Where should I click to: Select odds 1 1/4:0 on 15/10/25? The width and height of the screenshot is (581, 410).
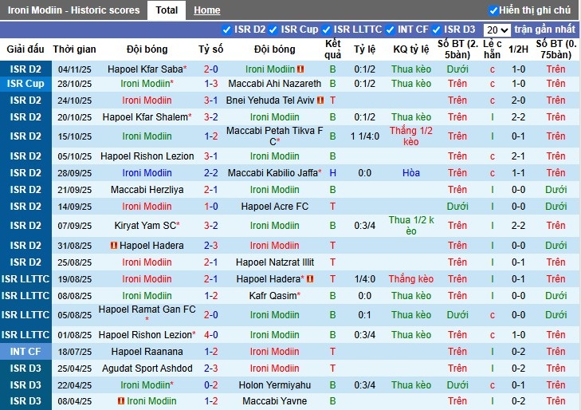[x=365, y=136]
